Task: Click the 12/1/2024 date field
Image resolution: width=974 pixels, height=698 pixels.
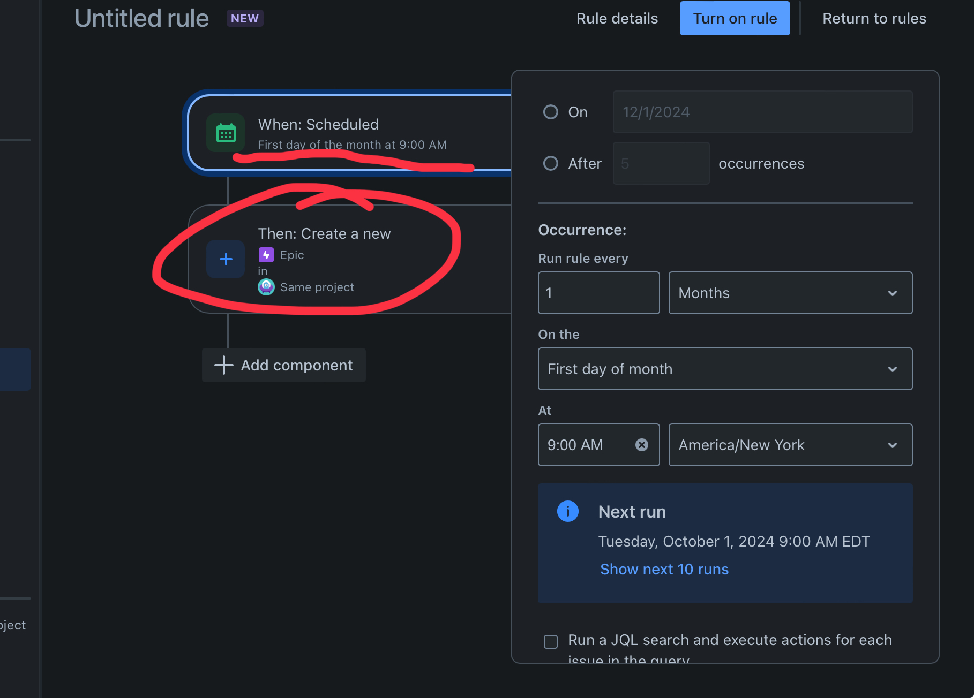Action: point(762,112)
